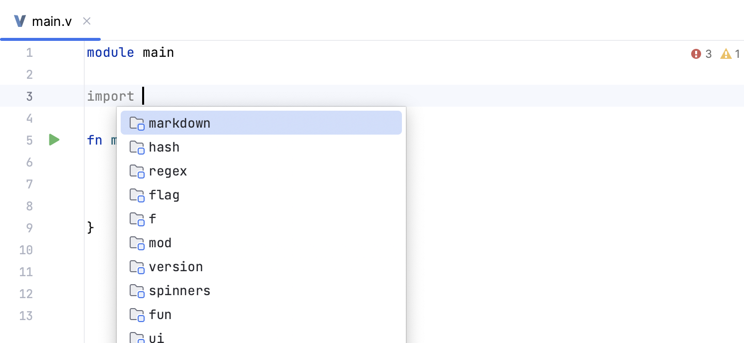Click the module folder icon beside hash
Screen dimensions: 744x343
click(x=137, y=147)
